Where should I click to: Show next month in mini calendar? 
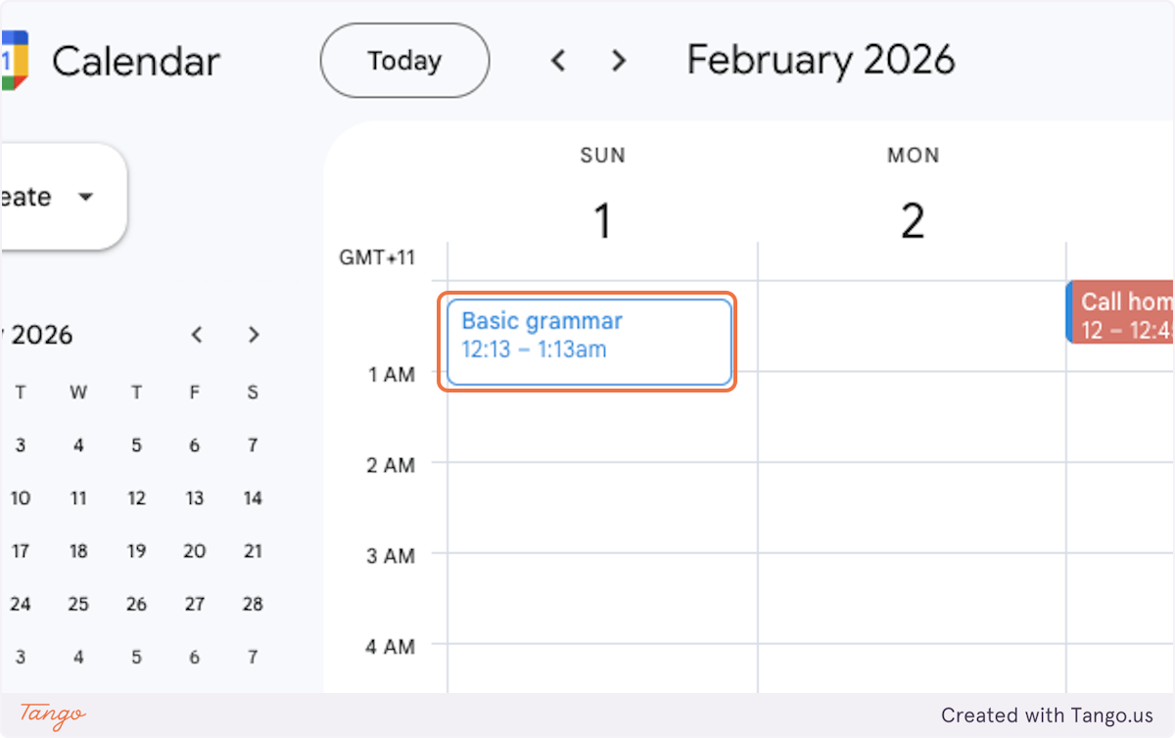[x=254, y=335]
